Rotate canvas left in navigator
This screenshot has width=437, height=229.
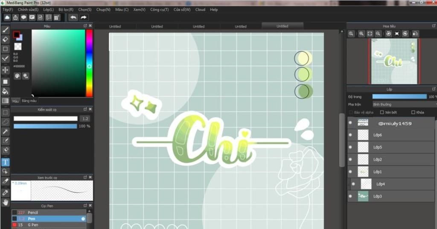[x=388, y=34]
